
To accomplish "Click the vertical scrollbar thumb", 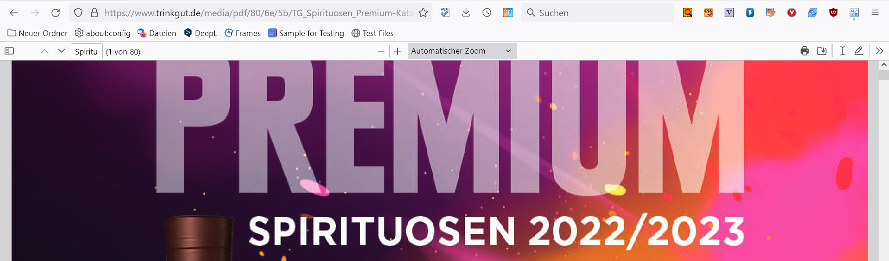I will click(x=884, y=75).
